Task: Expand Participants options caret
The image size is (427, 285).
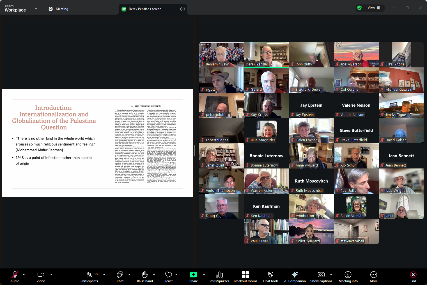Action: [104, 275]
